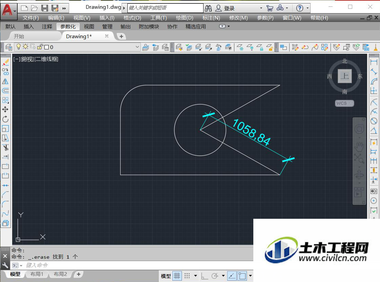Select the Erase tool in the Modify toolbar

click(5, 63)
